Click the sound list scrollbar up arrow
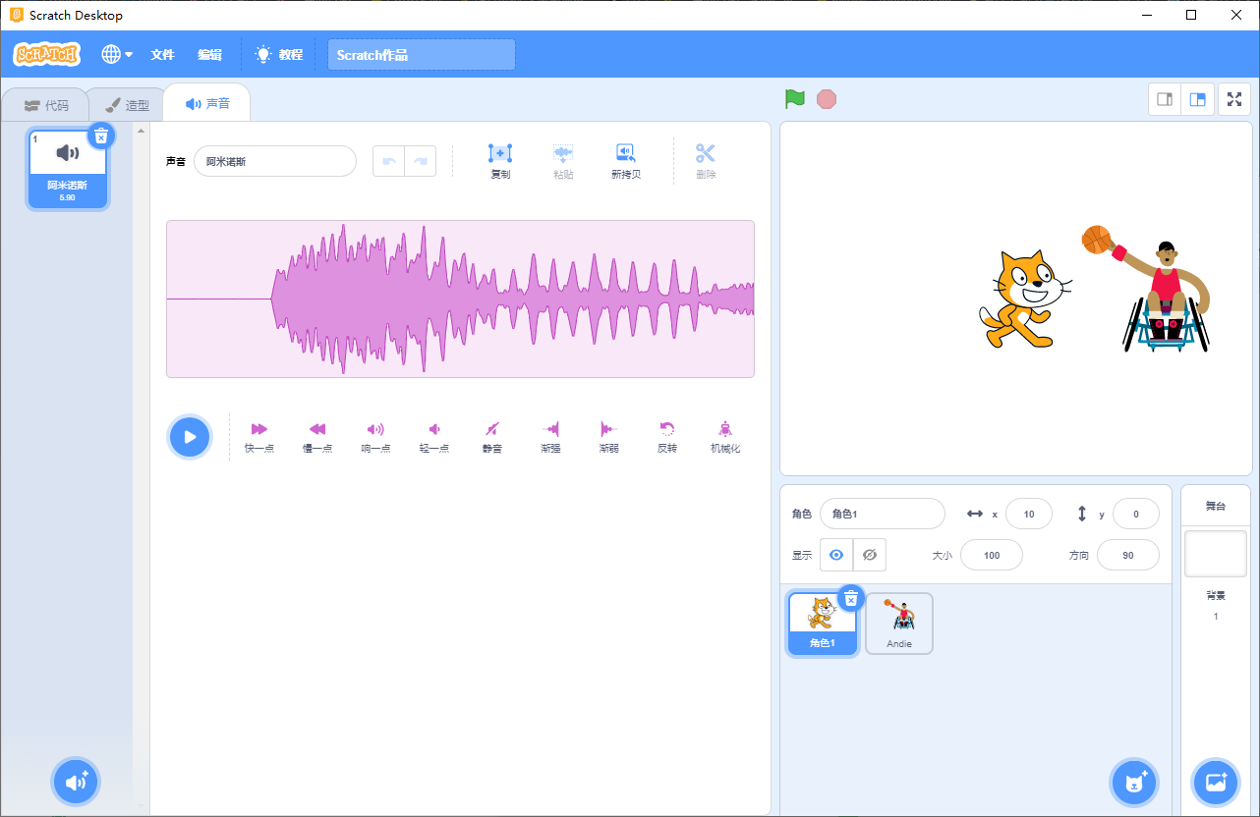The width and height of the screenshot is (1260, 817). tap(141, 130)
